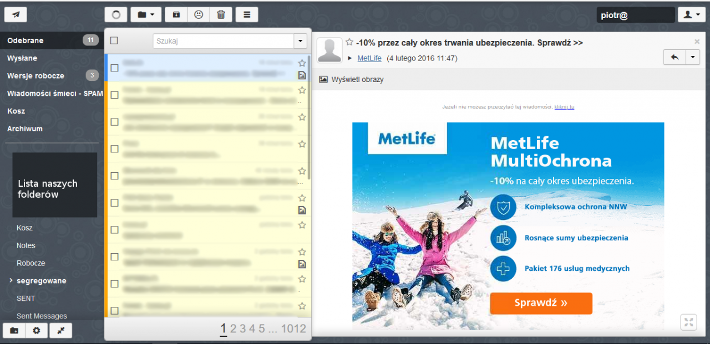Expand sender details triangle beside MetLife
Screen dimensions: 710x344
coord(350,58)
